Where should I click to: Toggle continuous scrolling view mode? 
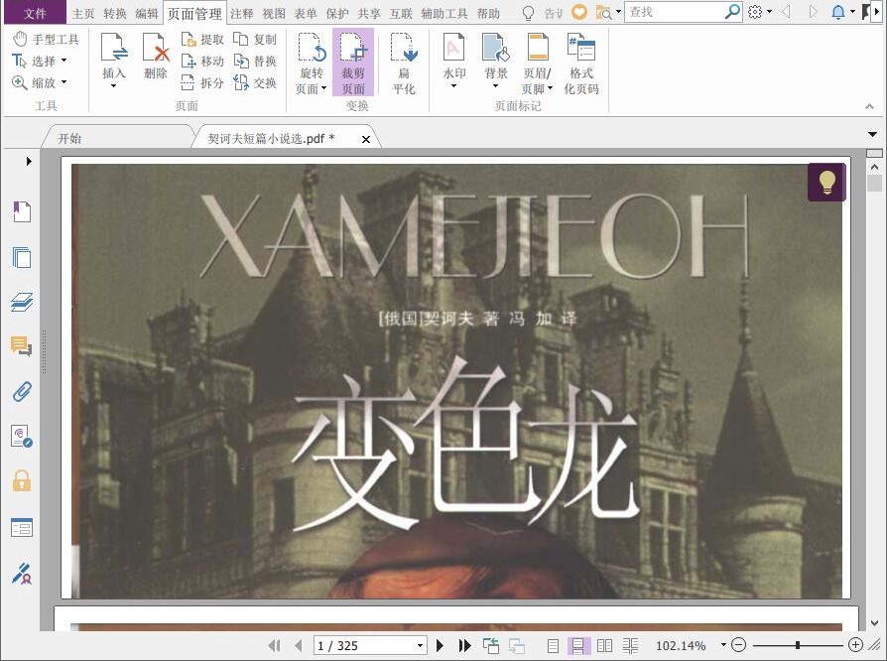coord(578,645)
